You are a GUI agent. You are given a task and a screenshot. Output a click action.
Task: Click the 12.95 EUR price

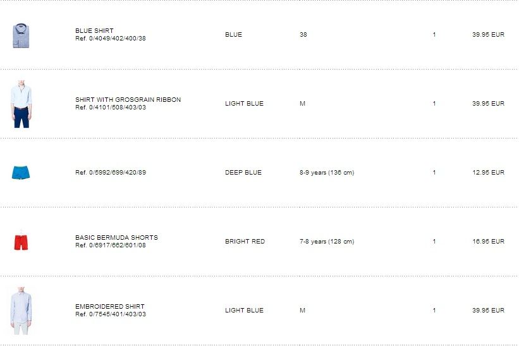tap(488, 172)
